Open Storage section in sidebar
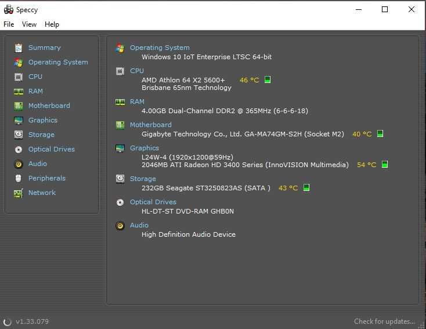 (x=41, y=135)
